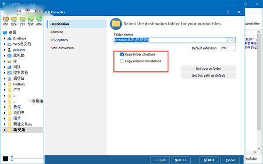The width and height of the screenshot is (263, 164).
Task: Click the main window vertical scrollbar
Action: (x=259, y=82)
